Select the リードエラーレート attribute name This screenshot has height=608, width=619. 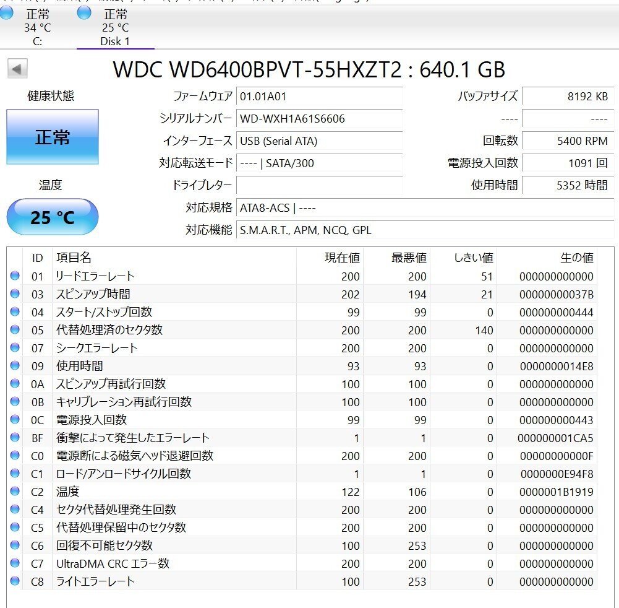(x=95, y=276)
